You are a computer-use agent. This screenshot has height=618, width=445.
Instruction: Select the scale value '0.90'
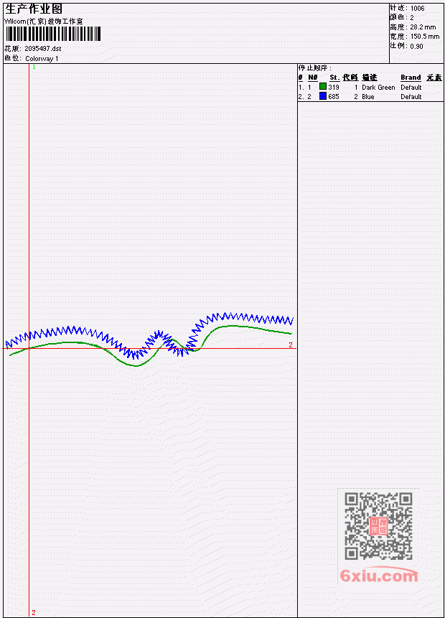pos(416,46)
